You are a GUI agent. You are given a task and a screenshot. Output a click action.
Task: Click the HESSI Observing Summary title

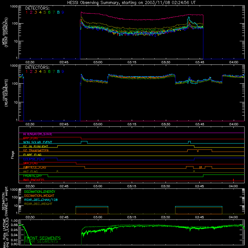pos(131,3)
